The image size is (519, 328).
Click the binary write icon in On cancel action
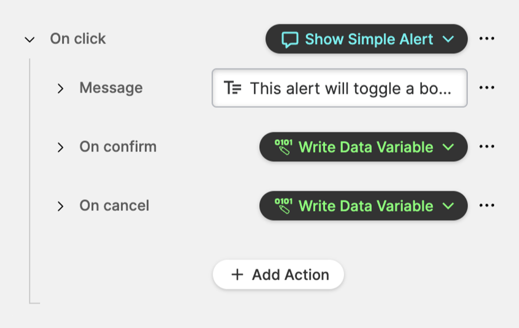pyautogui.click(x=283, y=206)
